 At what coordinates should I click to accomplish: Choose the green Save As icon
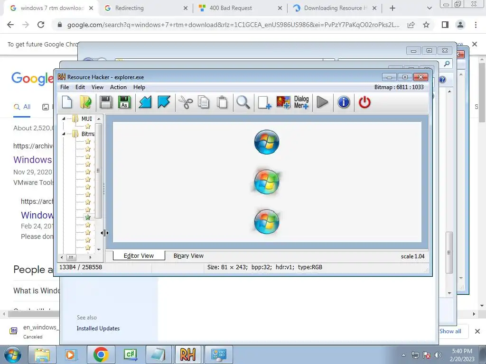click(x=124, y=102)
